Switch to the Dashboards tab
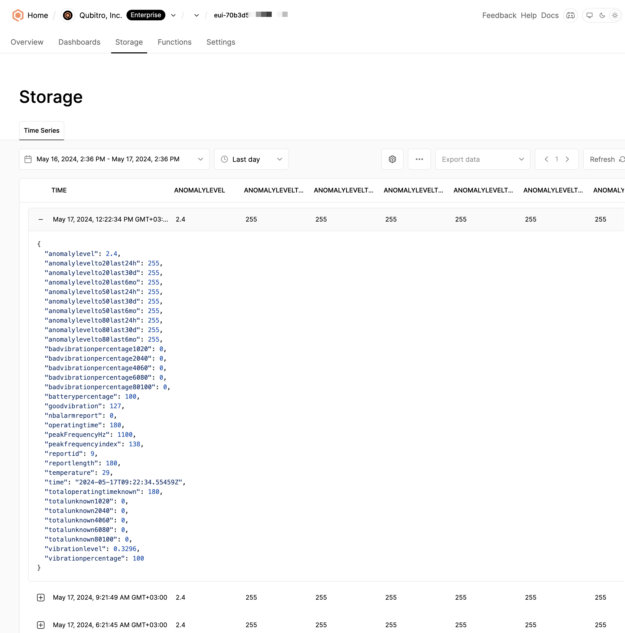The image size is (625, 633). pyautogui.click(x=79, y=42)
